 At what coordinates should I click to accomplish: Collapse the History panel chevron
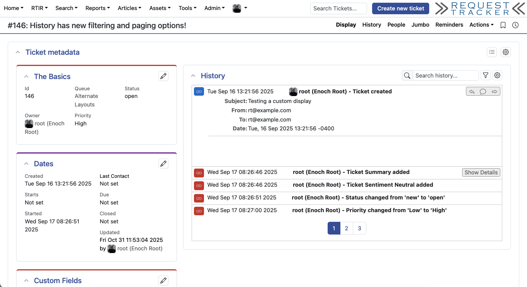pos(193,76)
